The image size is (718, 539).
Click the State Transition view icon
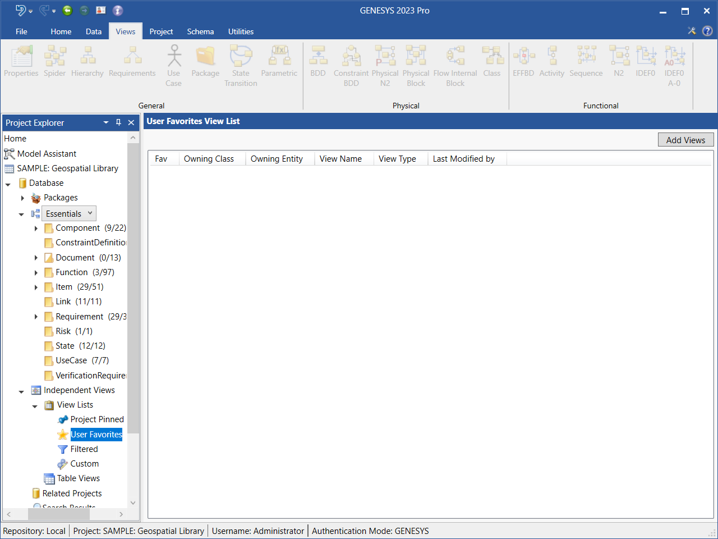241,57
